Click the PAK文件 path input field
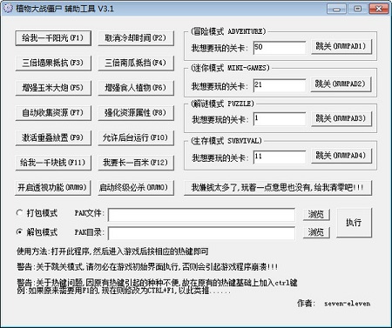Screen dimensions: 392x328 pyautogui.click(x=201, y=215)
